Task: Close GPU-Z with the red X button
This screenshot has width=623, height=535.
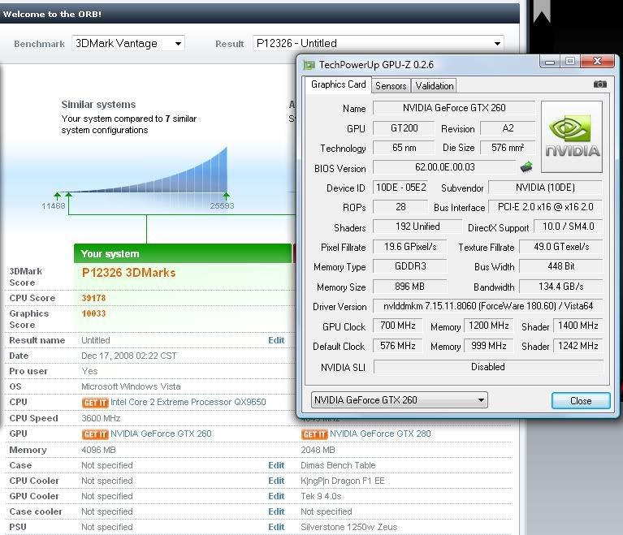Action: [x=597, y=61]
